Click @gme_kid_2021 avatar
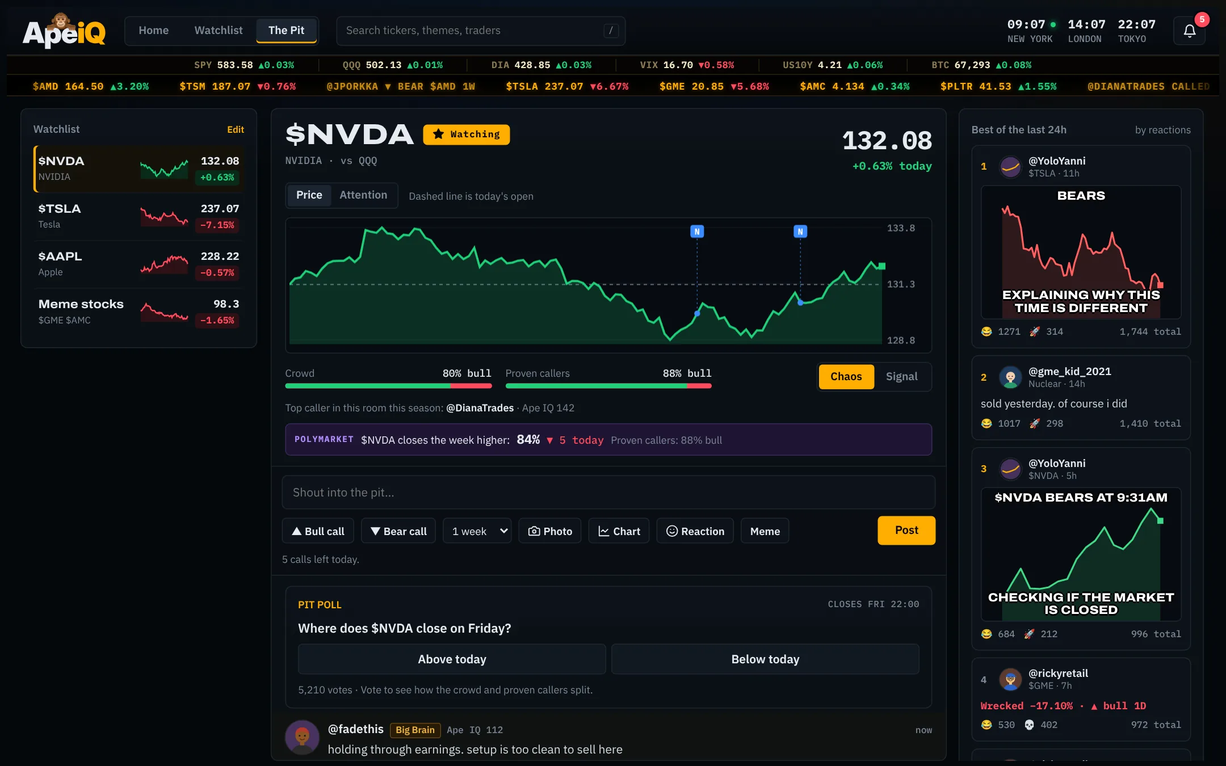The height and width of the screenshot is (766, 1226). pyautogui.click(x=1010, y=377)
